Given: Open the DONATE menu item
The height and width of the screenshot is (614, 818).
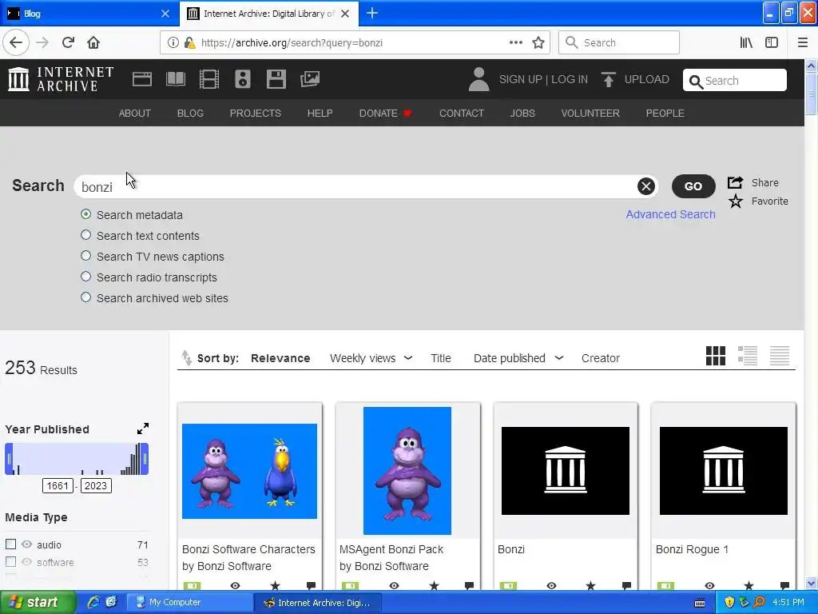Looking at the screenshot, I should (385, 114).
